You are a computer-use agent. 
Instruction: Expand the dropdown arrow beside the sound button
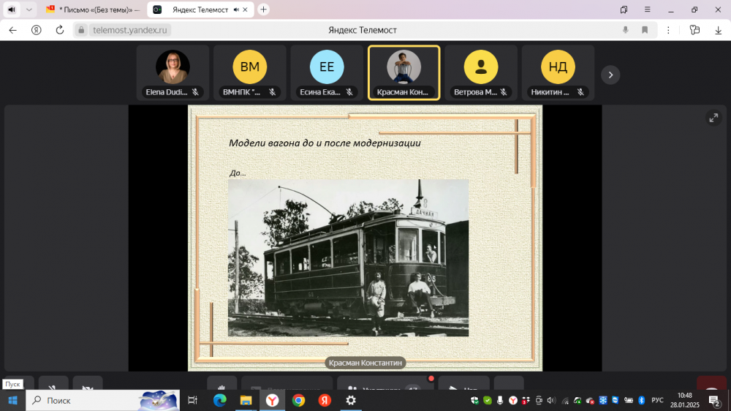(x=29, y=10)
